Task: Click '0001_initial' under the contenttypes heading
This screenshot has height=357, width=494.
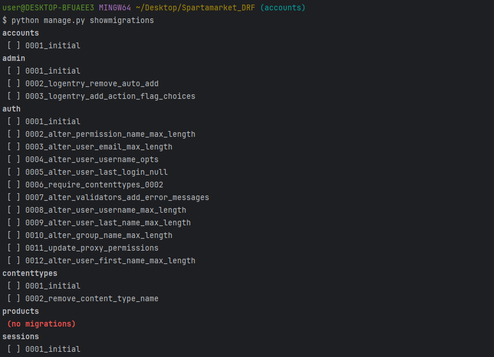Action: [53, 286]
